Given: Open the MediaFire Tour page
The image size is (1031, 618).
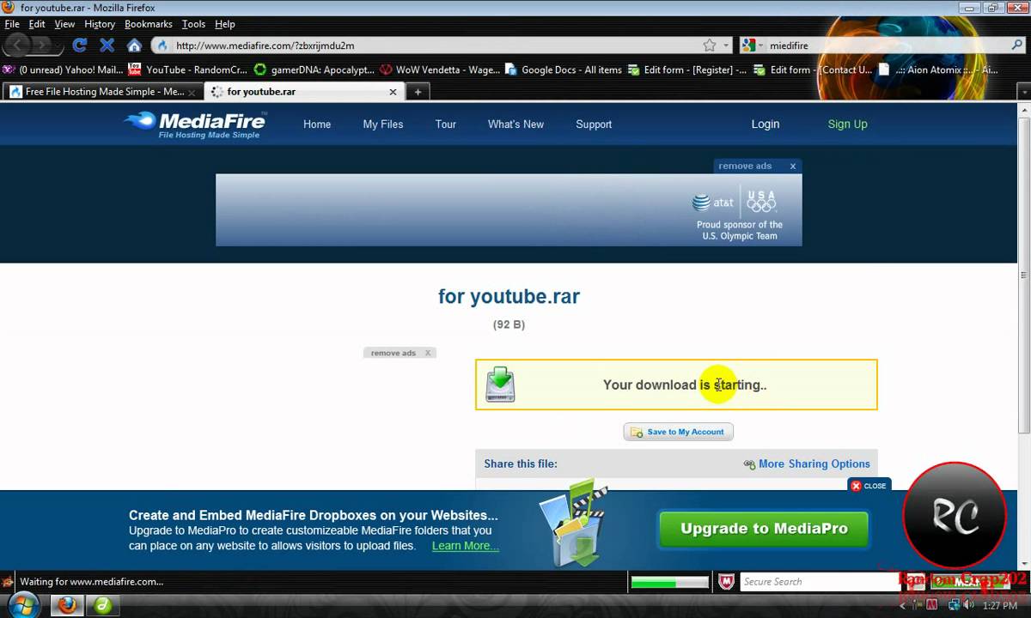Looking at the screenshot, I should (x=446, y=124).
